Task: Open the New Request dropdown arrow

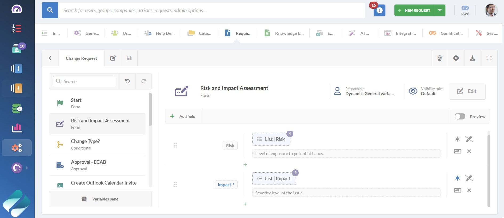Action: (440, 10)
